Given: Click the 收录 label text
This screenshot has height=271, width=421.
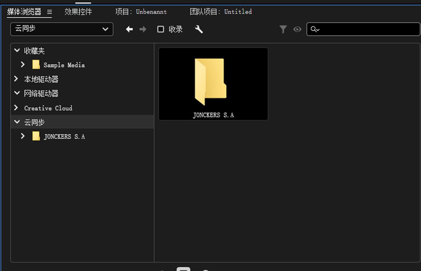Looking at the screenshot, I should 175,29.
